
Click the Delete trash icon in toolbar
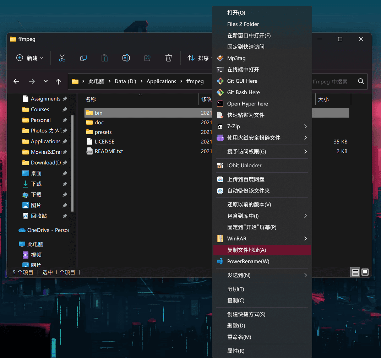[x=169, y=58]
